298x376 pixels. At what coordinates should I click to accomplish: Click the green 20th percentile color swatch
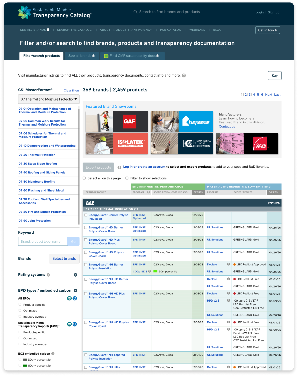pyautogui.click(x=155, y=272)
